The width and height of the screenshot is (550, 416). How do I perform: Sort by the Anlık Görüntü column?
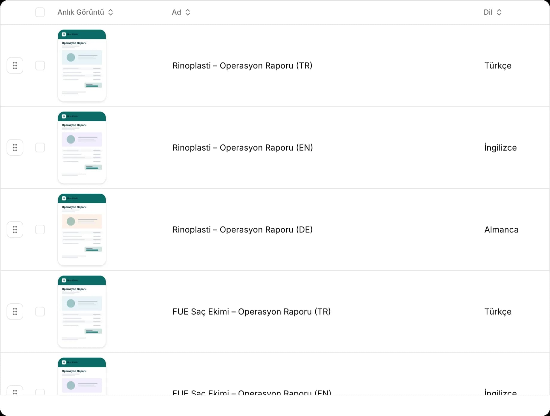(x=85, y=12)
